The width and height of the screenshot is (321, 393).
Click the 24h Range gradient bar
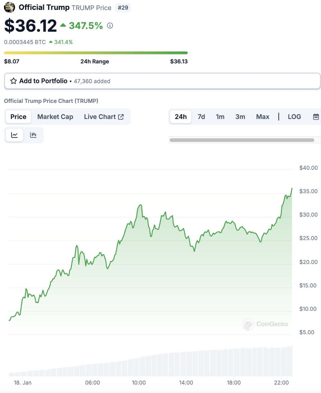coord(96,53)
